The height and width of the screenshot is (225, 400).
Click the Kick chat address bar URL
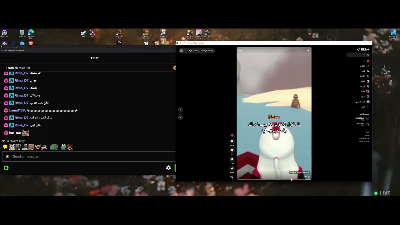(14, 50)
